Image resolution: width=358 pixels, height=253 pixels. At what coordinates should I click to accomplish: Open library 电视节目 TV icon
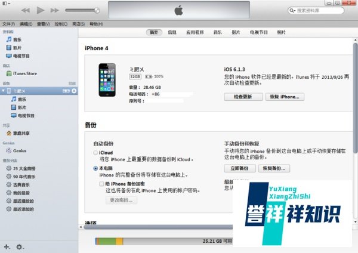point(9,56)
